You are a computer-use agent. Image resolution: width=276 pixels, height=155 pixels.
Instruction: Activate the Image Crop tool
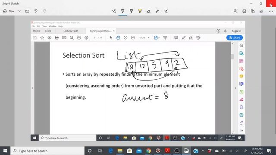click(x=166, y=11)
